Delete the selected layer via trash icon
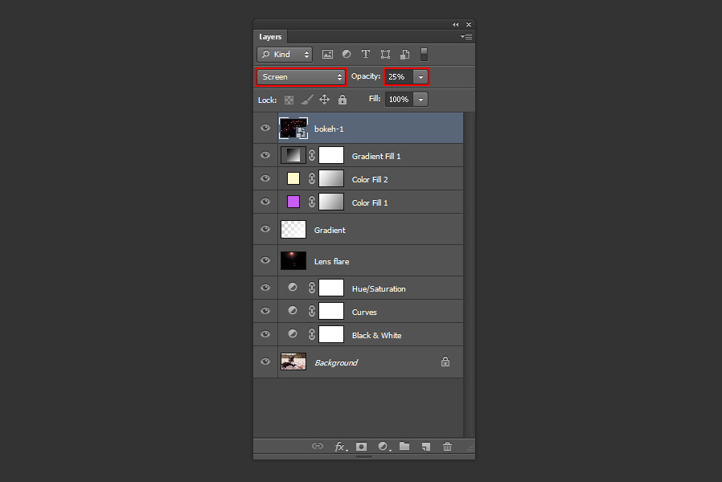Image resolution: width=722 pixels, height=482 pixels. (447, 446)
